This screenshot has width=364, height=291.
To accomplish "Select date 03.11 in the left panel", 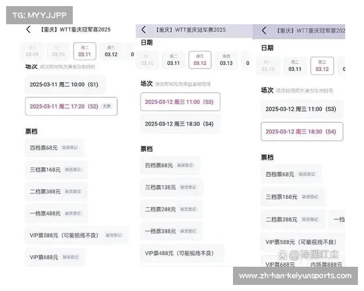I will pos(84,52).
